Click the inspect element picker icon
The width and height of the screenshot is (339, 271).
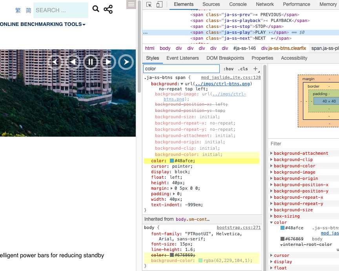coord(149,4)
